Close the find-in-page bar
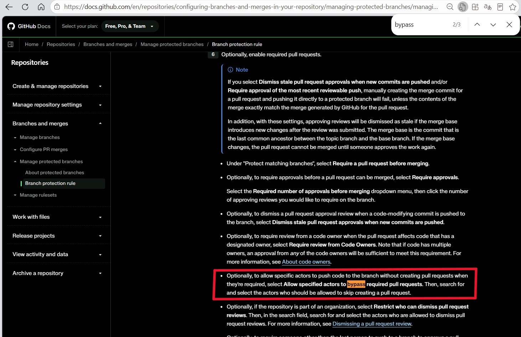Viewport: 521px width, 337px height. [x=509, y=25]
